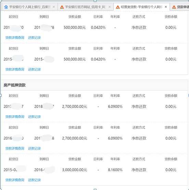Image resolution: width=189 pixels, height=190 pixels.
Task: Select the 经营类贷款 tab
Action: click(141, 7)
